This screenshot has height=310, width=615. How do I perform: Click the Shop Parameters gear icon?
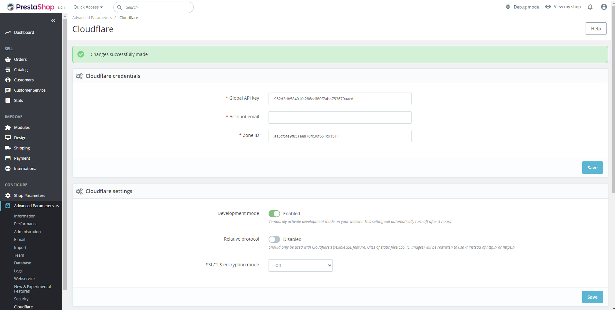(8, 195)
